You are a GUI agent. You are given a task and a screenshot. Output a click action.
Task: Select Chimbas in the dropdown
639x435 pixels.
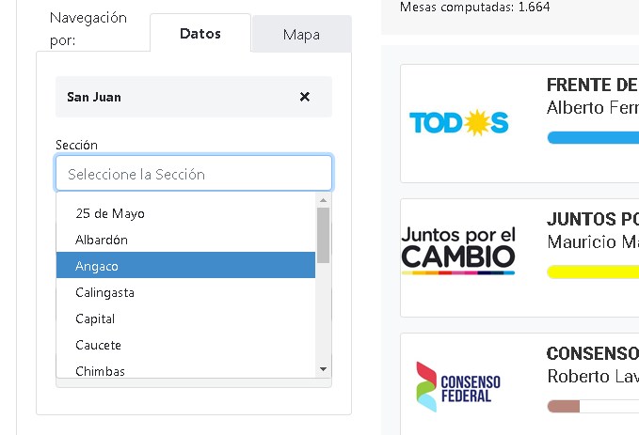[x=100, y=371]
